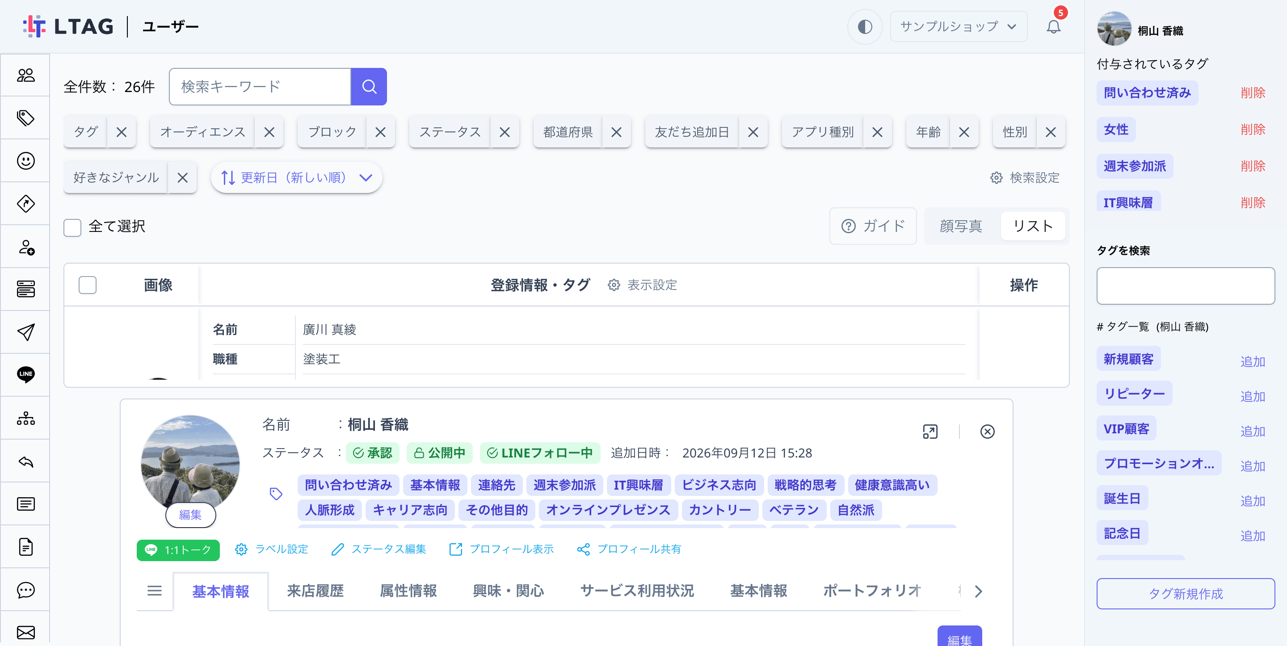
Task: Switch to リスト view
Action: (1033, 227)
